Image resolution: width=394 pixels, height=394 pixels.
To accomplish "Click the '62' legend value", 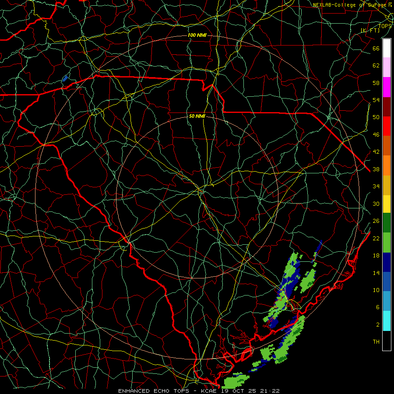I will pos(376,66).
